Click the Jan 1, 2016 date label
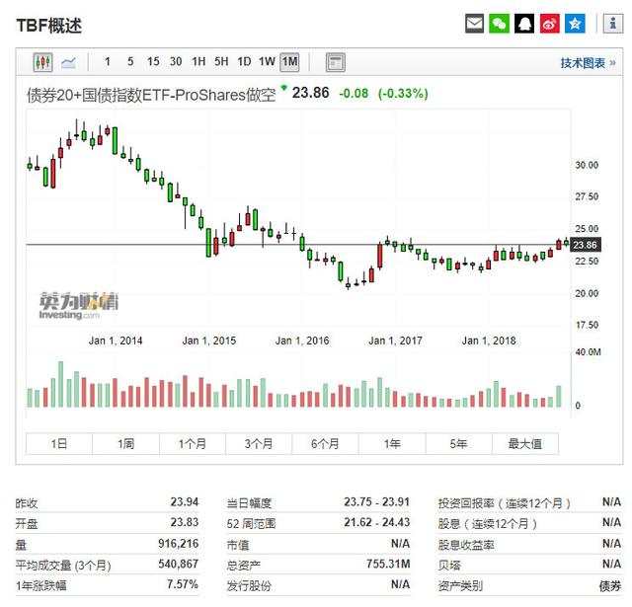This screenshot has height=607, width=632. click(302, 341)
